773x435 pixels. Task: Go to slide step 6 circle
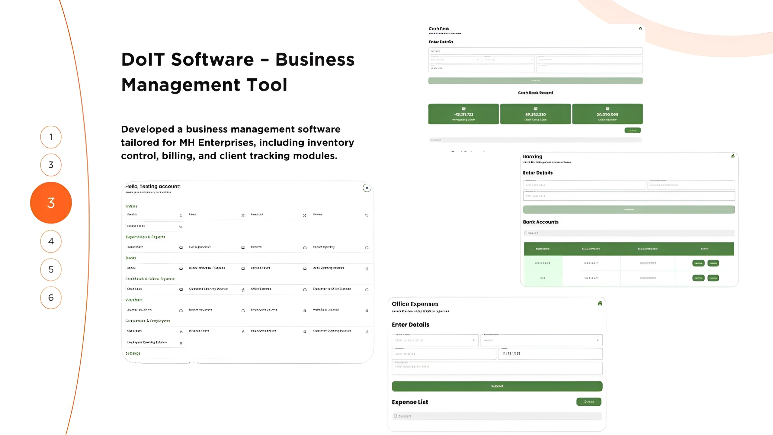point(51,298)
